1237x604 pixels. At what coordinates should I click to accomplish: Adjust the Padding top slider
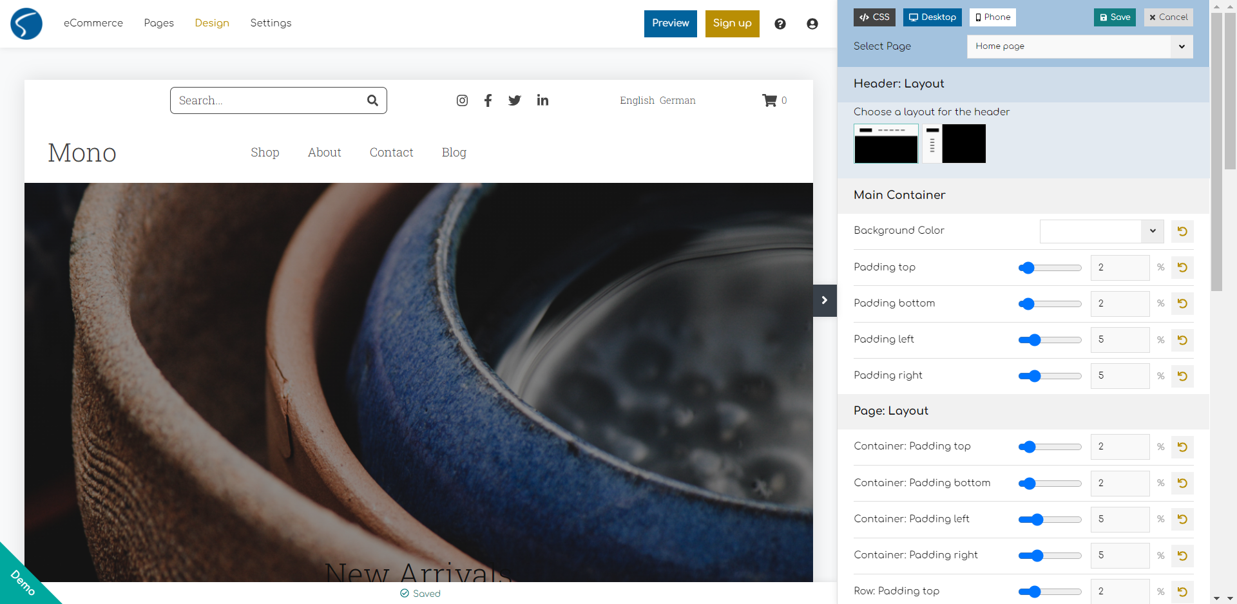tap(1050, 268)
